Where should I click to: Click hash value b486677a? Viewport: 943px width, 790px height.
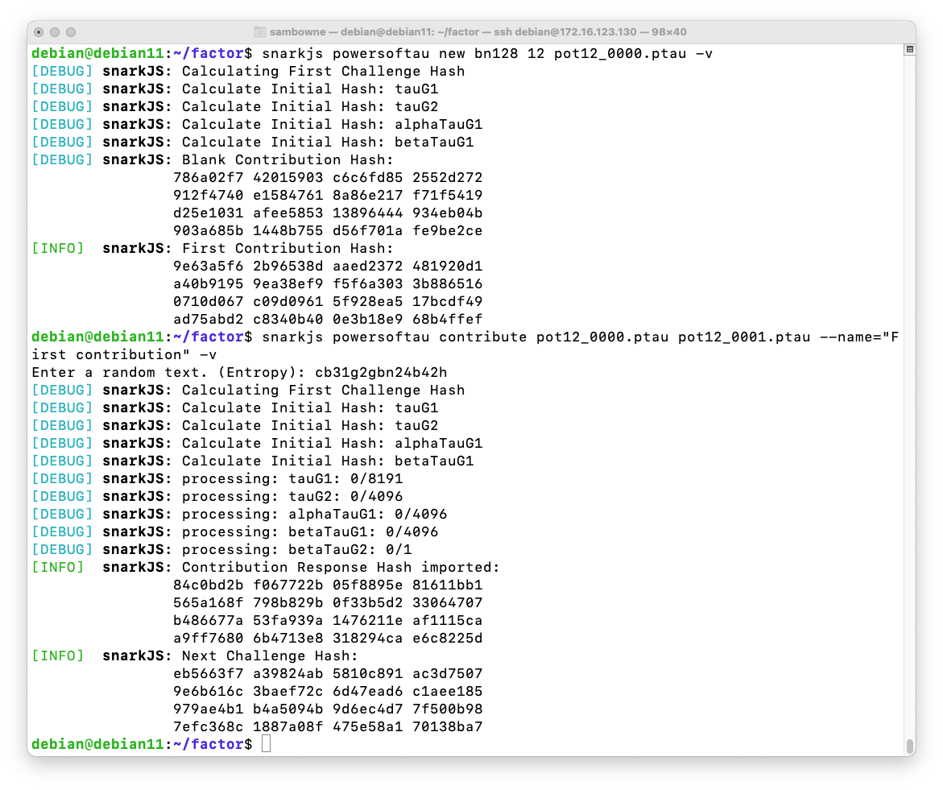[208, 621]
